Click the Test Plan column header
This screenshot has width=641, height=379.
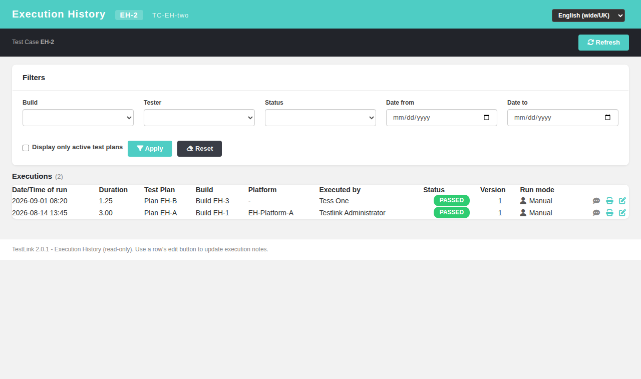[160, 190]
